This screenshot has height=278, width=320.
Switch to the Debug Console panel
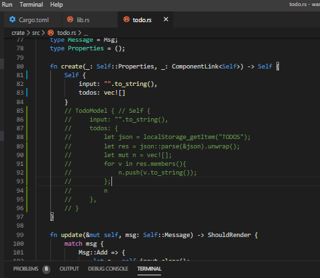point(108,269)
